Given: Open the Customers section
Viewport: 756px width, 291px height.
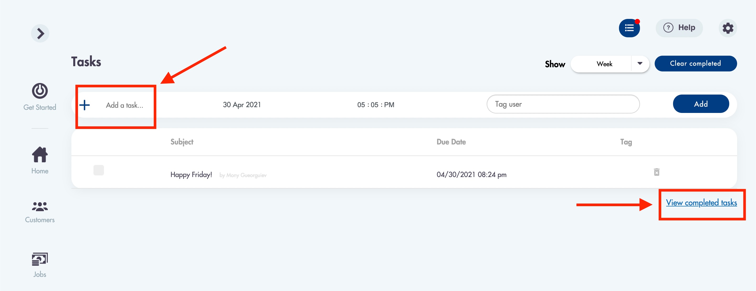Looking at the screenshot, I should click(x=40, y=212).
